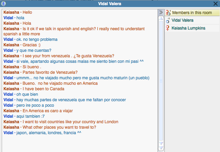Click the plus-minus icon in the title bar
Viewport: 220px width, 152px height.
pos(4,4)
